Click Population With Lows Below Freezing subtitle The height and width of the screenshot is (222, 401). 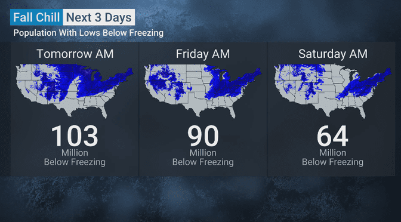tap(88, 33)
